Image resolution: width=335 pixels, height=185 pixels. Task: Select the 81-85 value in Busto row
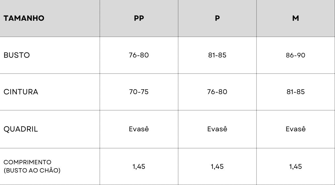(x=217, y=55)
